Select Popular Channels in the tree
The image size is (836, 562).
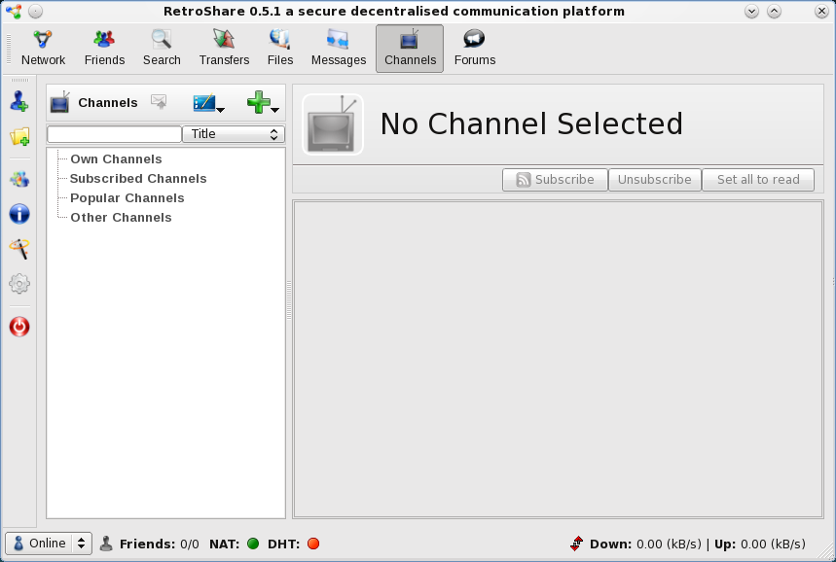(127, 198)
